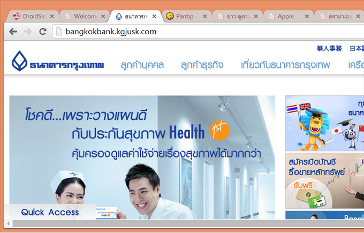Expand the Quick Access panel

(x=50, y=212)
